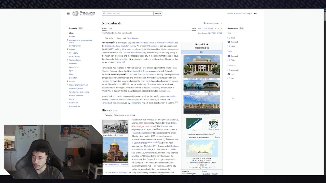
Task: Expand Places of entertainment in contents
Action: 67,85
